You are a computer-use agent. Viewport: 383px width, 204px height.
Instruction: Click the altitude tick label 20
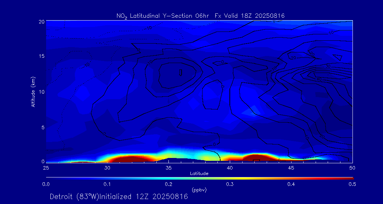click(x=41, y=21)
